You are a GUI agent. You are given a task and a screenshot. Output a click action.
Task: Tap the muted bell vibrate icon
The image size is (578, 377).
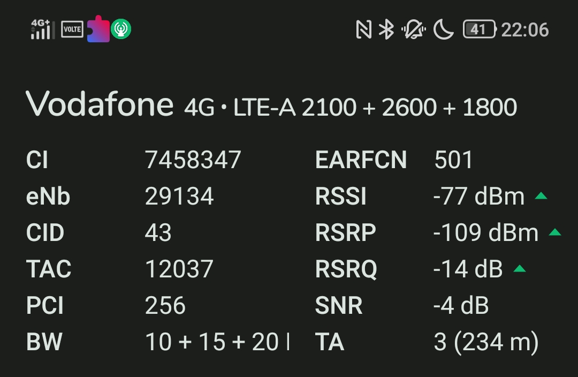pos(414,29)
